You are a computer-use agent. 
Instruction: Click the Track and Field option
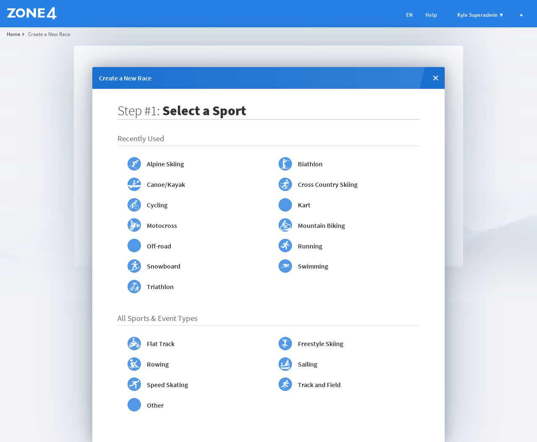[x=319, y=385]
